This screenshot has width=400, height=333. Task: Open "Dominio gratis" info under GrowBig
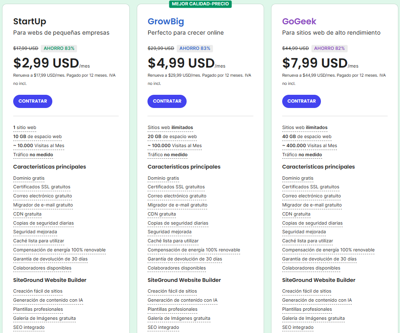point(163,178)
